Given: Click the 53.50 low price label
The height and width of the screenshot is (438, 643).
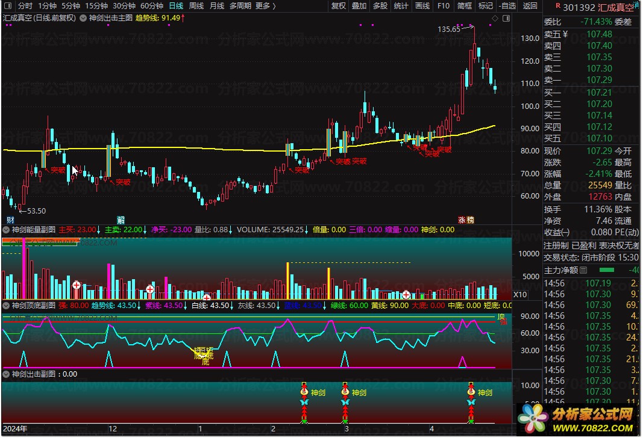Looking at the screenshot, I should [37, 211].
